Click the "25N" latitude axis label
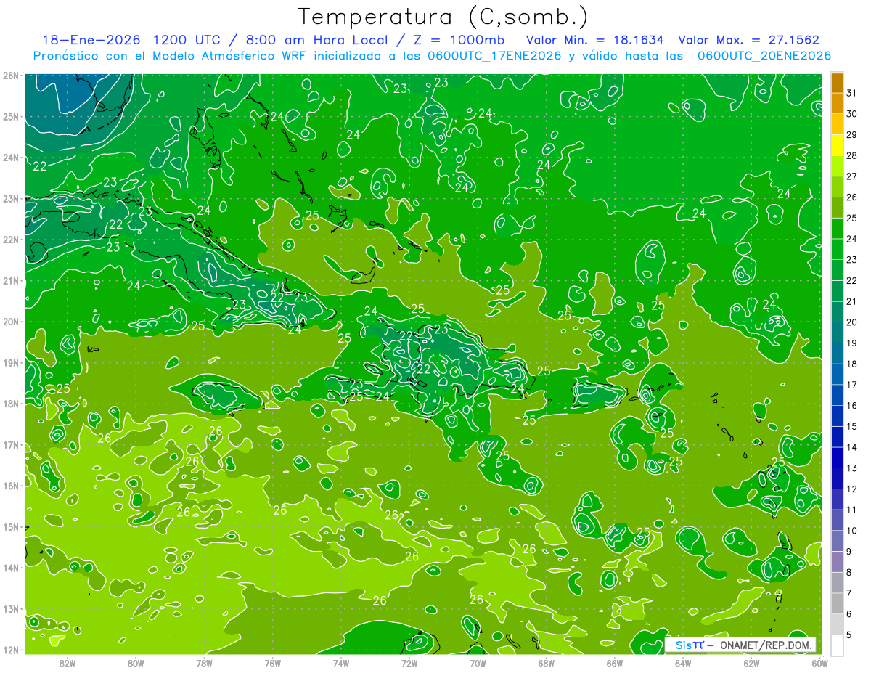871x673 pixels. click(x=11, y=116)
